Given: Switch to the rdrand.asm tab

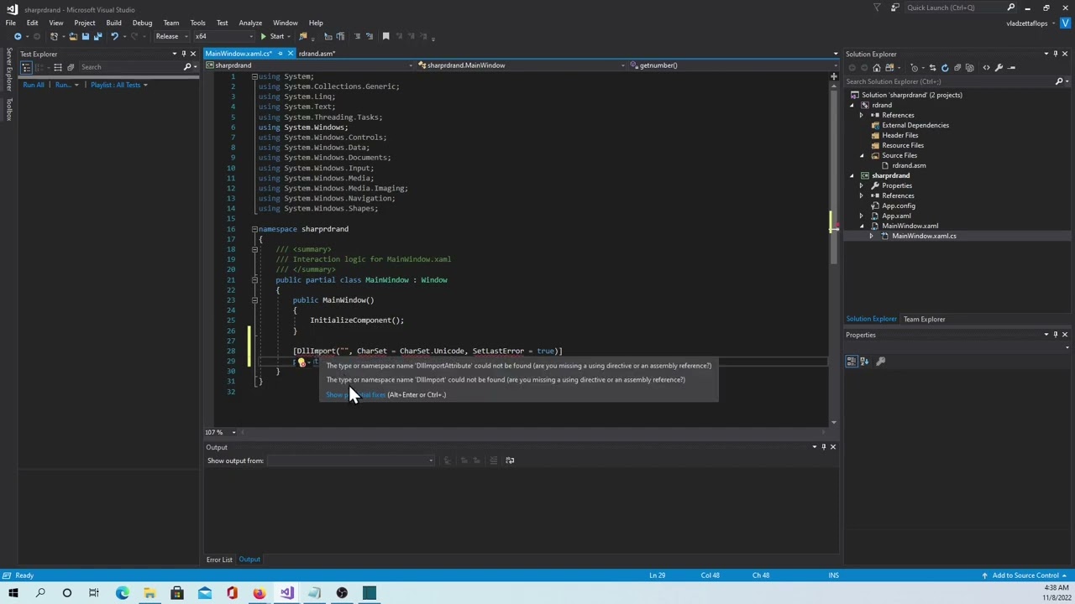Looking at the screenshot, I should coord(317,54).
